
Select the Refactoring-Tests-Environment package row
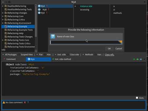point(18,47)
